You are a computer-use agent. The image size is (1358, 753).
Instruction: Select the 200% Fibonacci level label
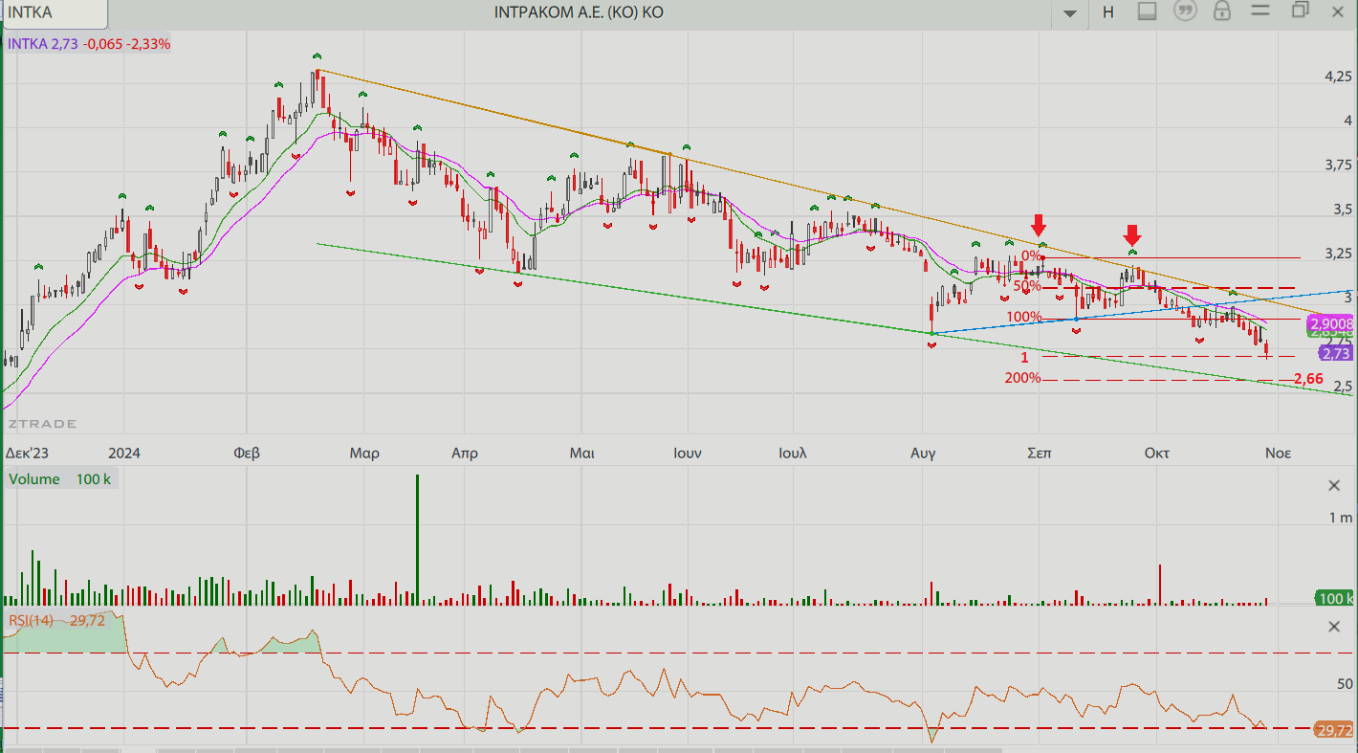pos(1022,378)
